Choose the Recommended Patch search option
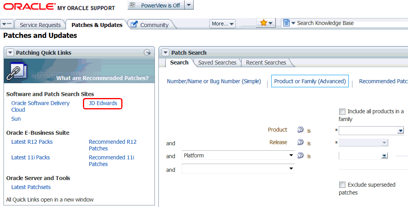408x207 pixels. 383,81
